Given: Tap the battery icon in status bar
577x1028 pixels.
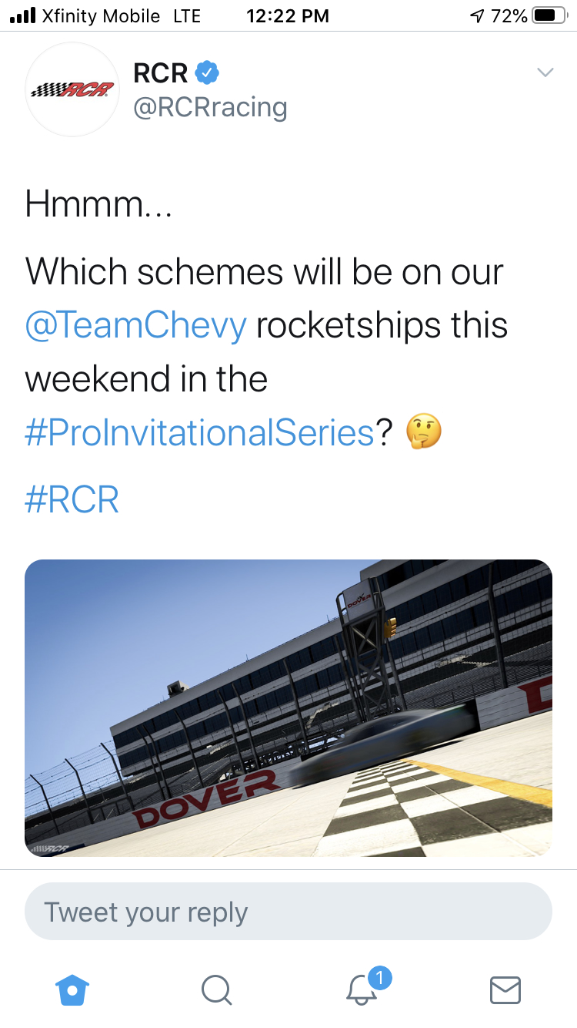Looking at the screenshot, I should 549,15.
